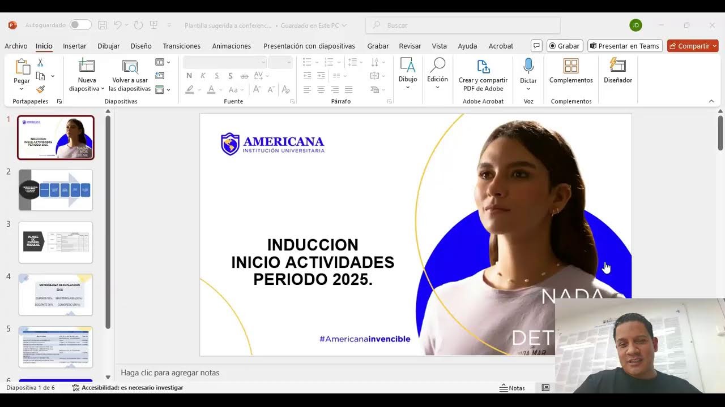Click the Grabar button at top right
Screen dimensions: 725x407
(x=565, y=46)
